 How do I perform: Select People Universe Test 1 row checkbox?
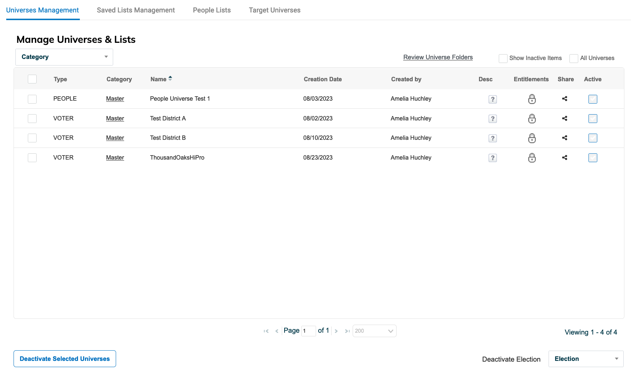[32, 99]
